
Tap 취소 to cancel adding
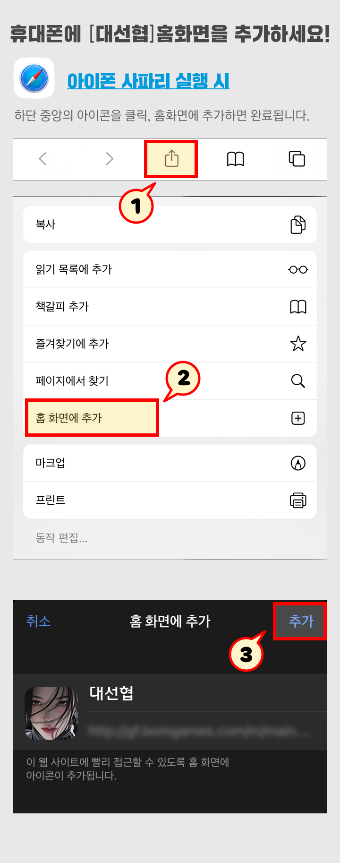(x=38, y=621)
